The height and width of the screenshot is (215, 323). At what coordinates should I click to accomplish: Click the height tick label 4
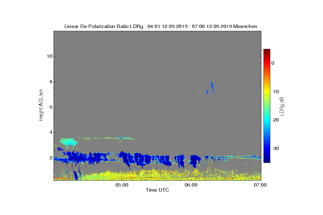pos(50,132)
